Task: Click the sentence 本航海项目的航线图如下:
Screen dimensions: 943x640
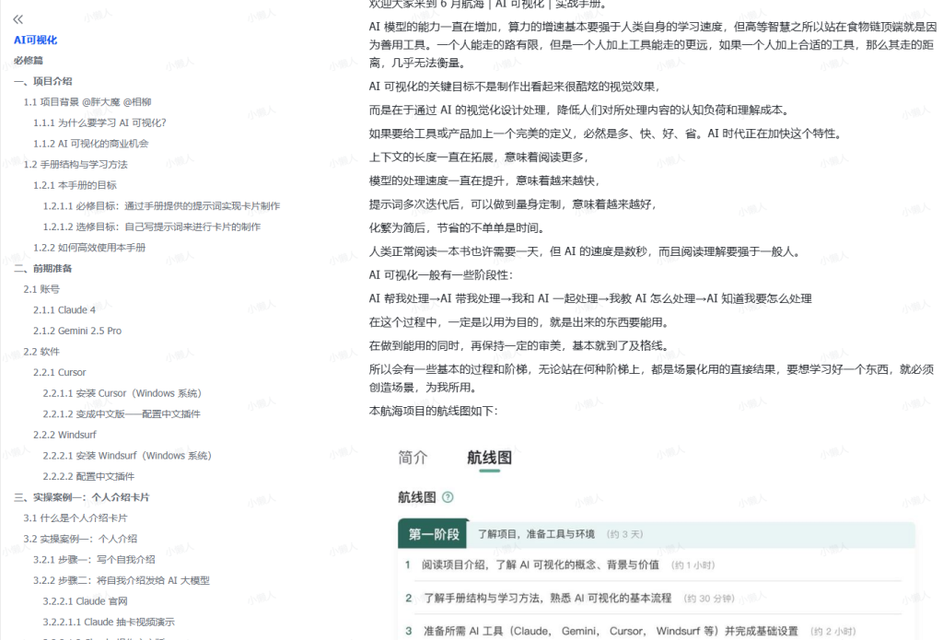Action: coord(433,411)
